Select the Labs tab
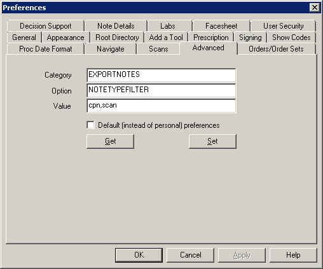 (168, 26)
